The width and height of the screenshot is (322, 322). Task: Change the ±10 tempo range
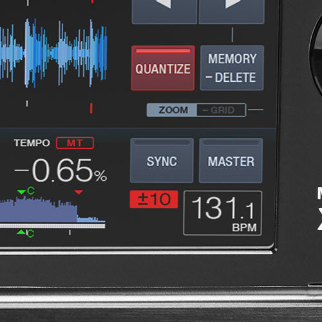point(154,199)
